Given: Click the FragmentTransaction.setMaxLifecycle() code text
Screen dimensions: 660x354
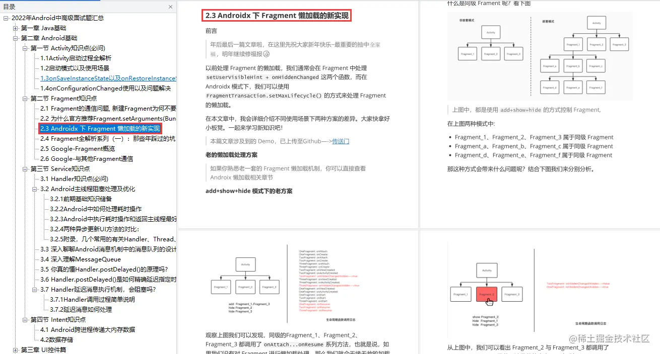Looking at the screenshot, I should (263, 96).
